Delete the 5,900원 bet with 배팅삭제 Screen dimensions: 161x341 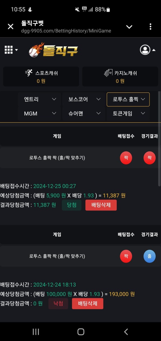coord(101,205)
